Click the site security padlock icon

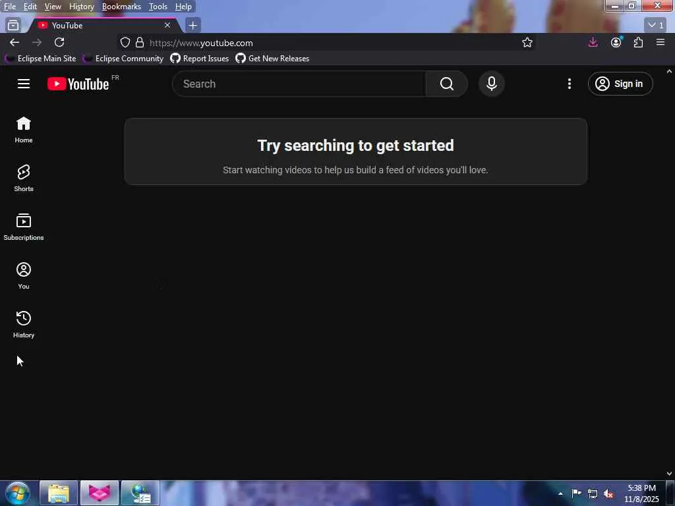coord(140,42)
